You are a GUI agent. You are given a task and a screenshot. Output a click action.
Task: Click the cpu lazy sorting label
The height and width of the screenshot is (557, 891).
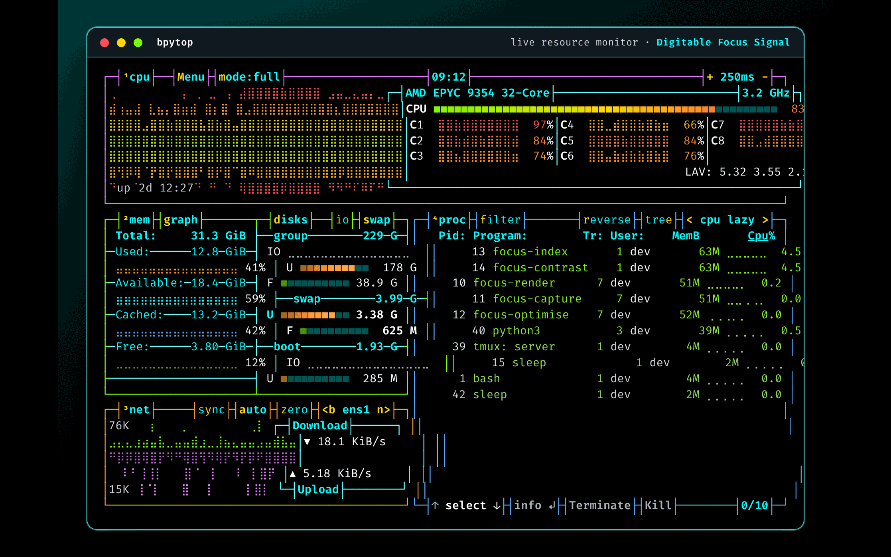tap(727, 219)
